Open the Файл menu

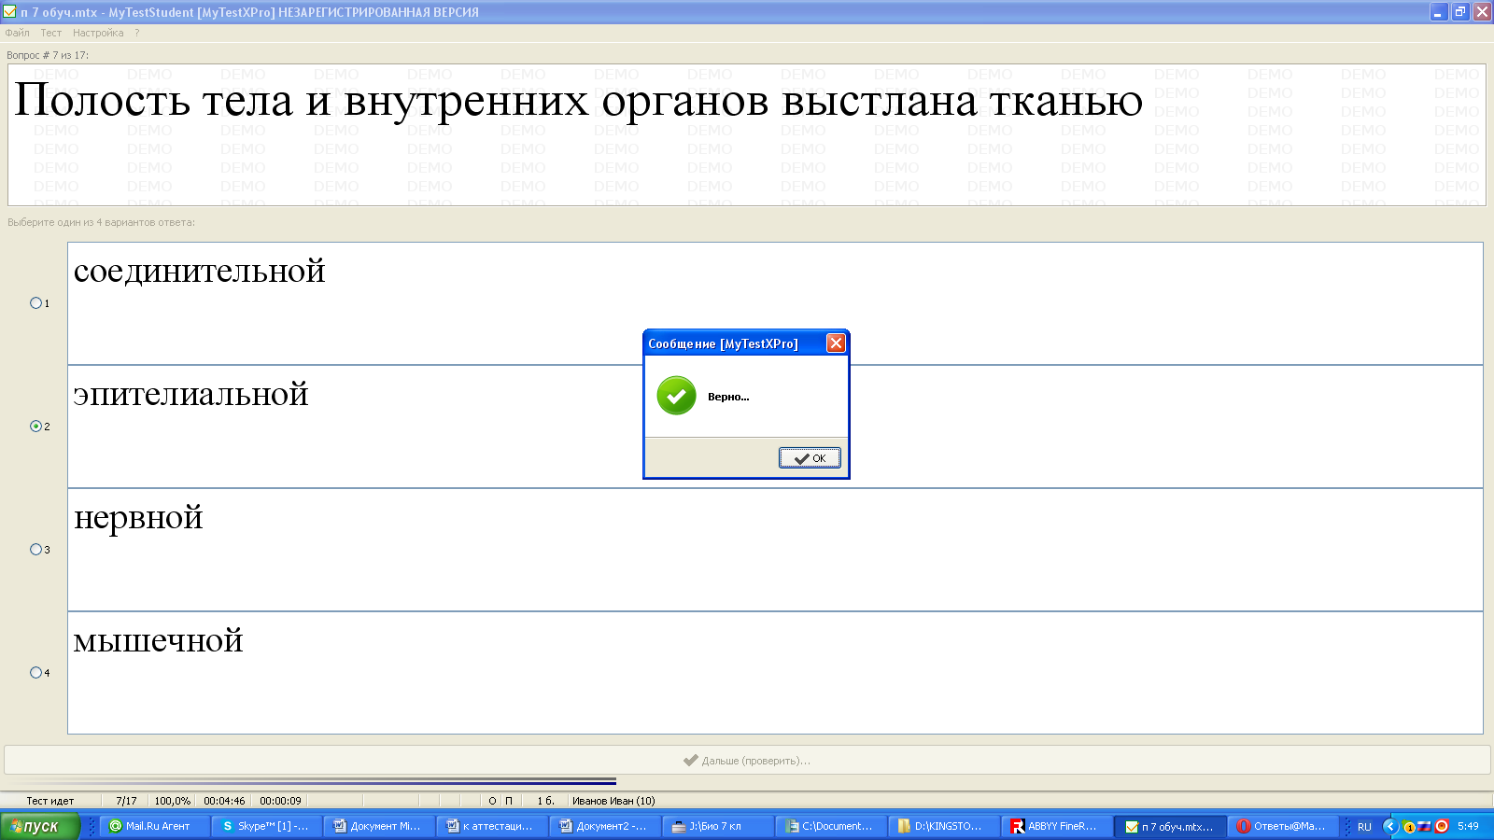pyautogui.click(x=17, y=33)
